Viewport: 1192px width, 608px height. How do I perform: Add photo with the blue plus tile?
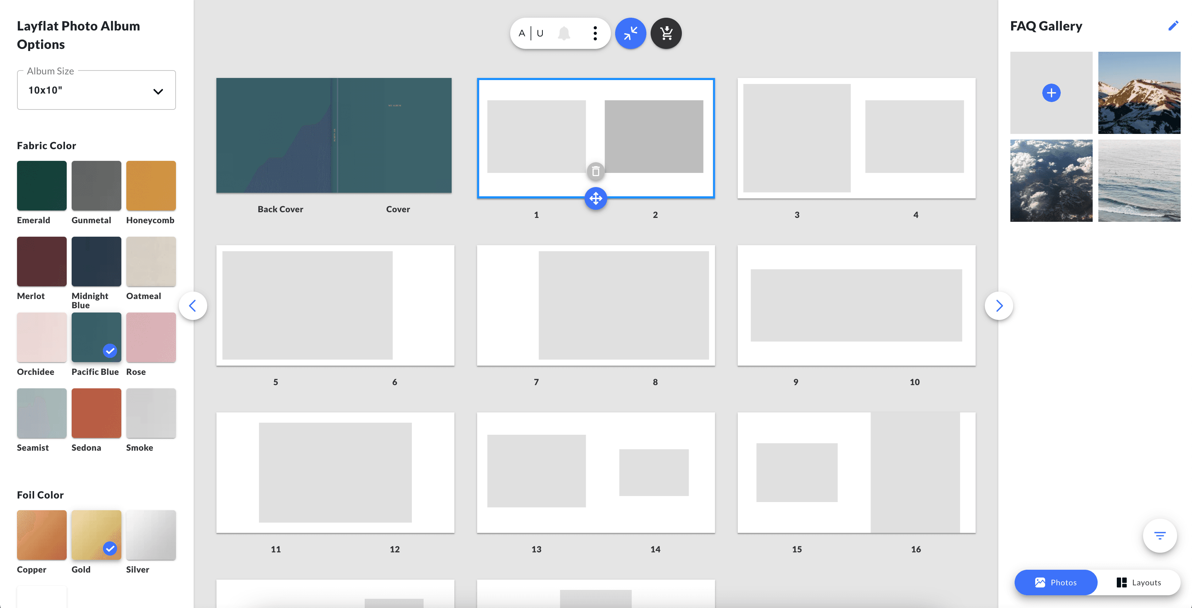[x=1051, y=93]
